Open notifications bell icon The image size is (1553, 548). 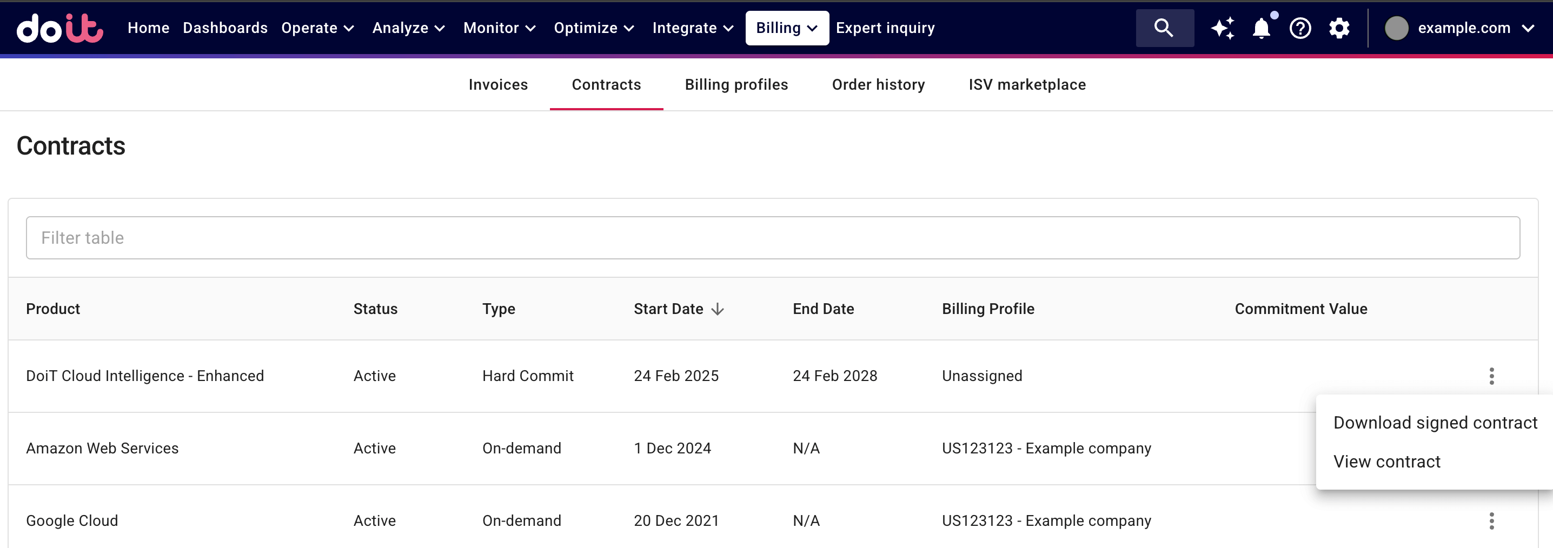1261,28
